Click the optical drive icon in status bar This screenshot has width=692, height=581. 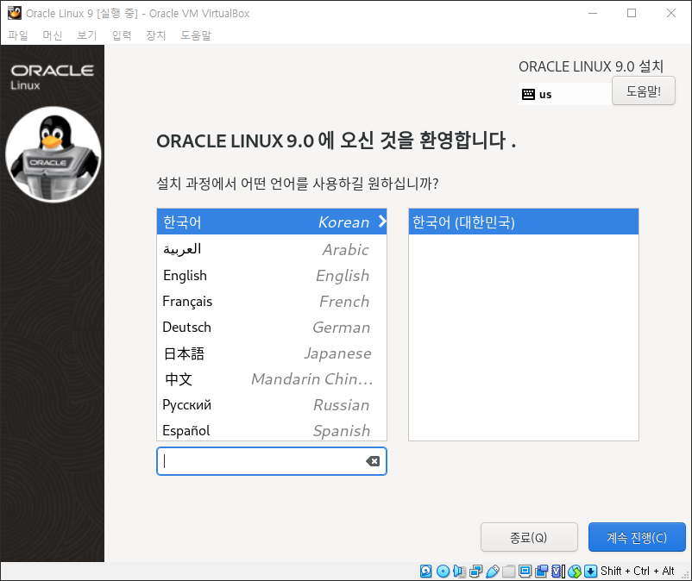(442, 571)
